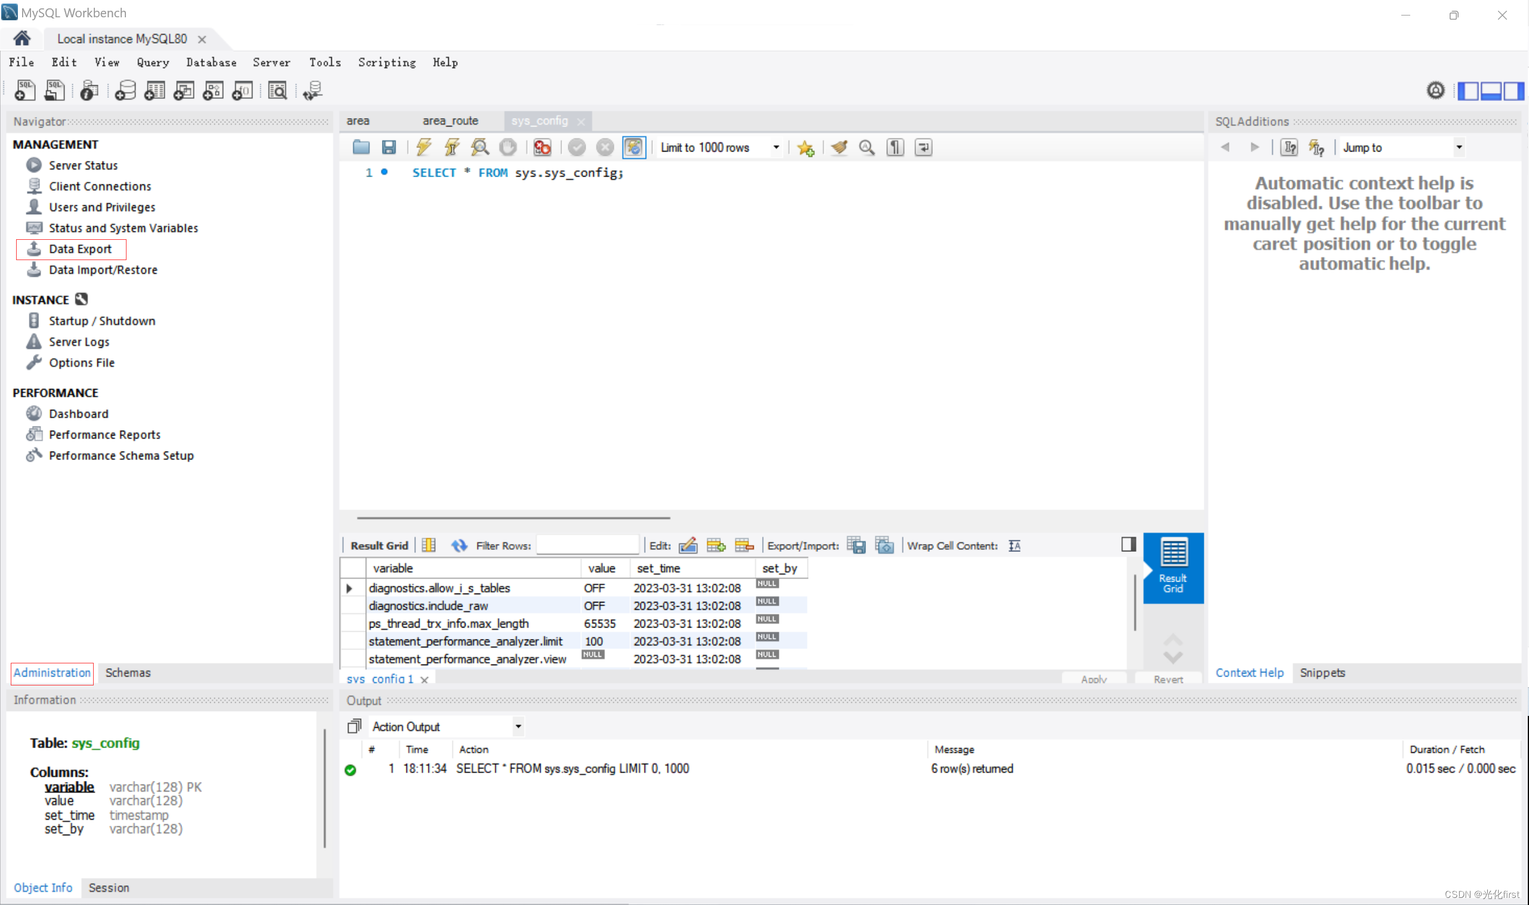The image size is (1529, 905).
Task: Select the Create New Schema icon
Action: click(125, 90)
